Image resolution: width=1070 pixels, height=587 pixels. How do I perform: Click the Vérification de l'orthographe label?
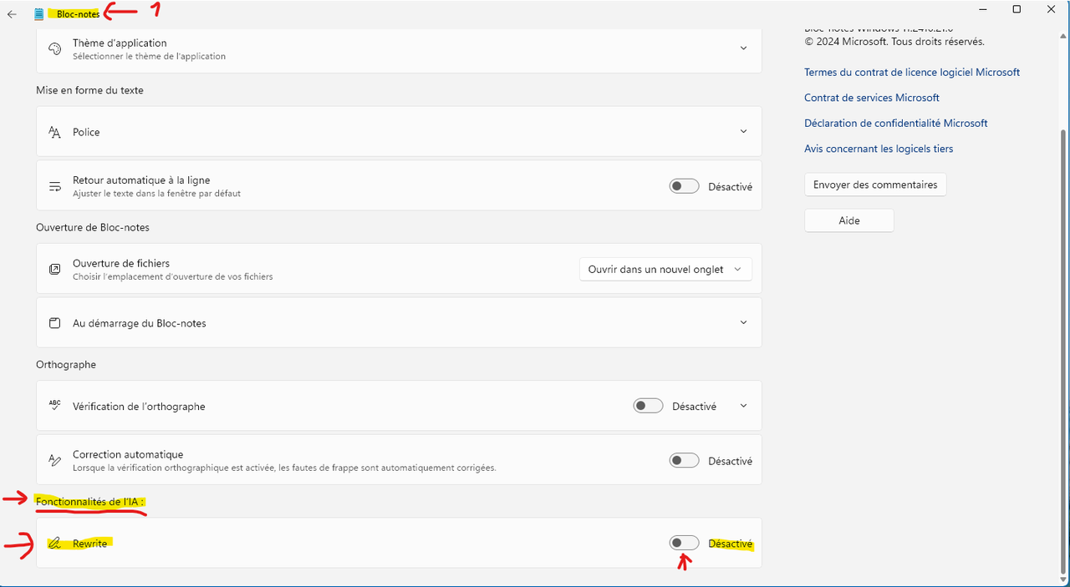point(139,407)
